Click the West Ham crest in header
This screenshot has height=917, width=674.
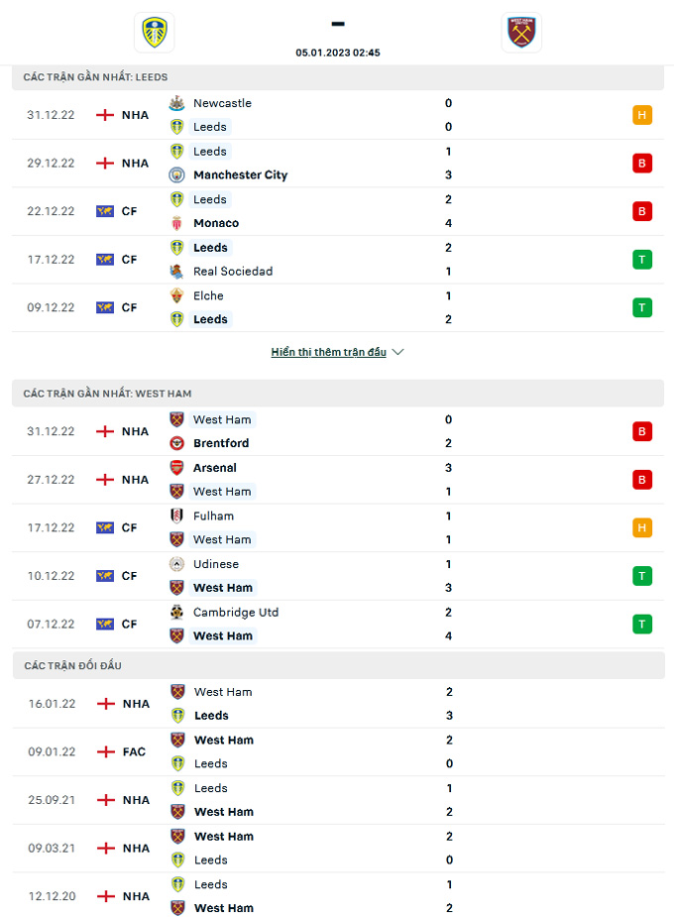coord(521,33)
